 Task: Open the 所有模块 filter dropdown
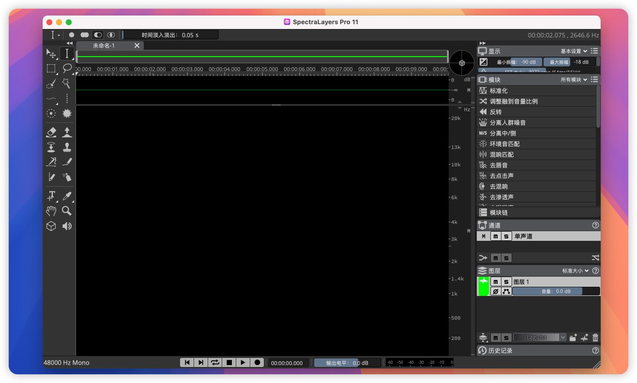574,79
